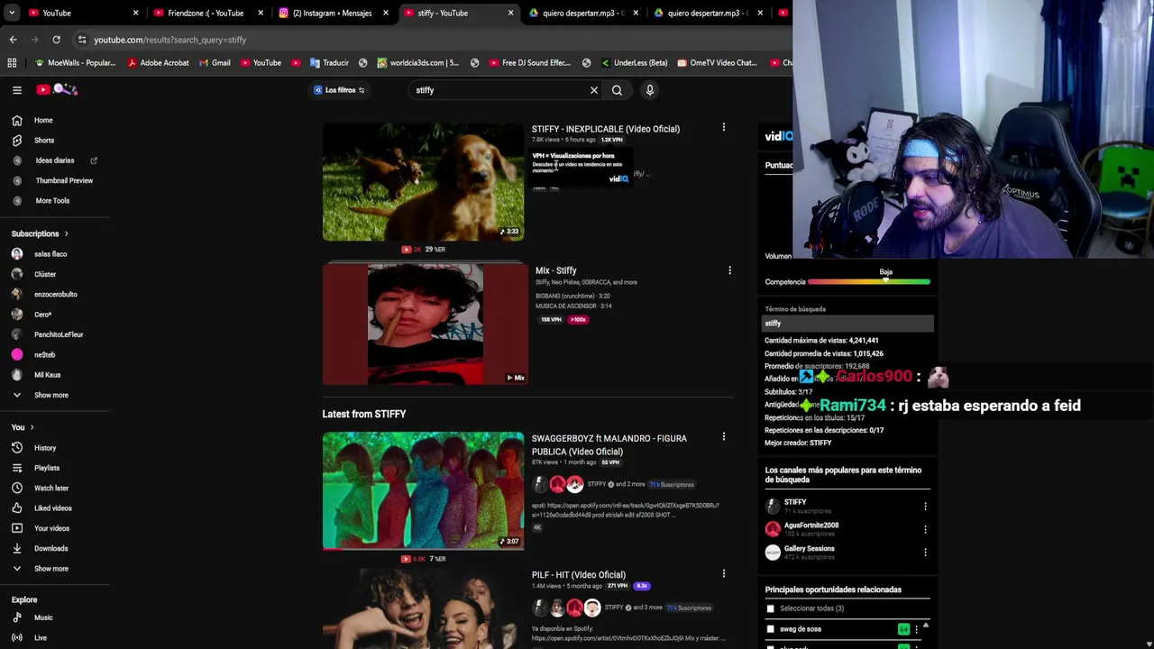The height and width of the screenshot is (649, 1154).
Task: Open the Traducir bookmark
Action: (x=329, y=63)
